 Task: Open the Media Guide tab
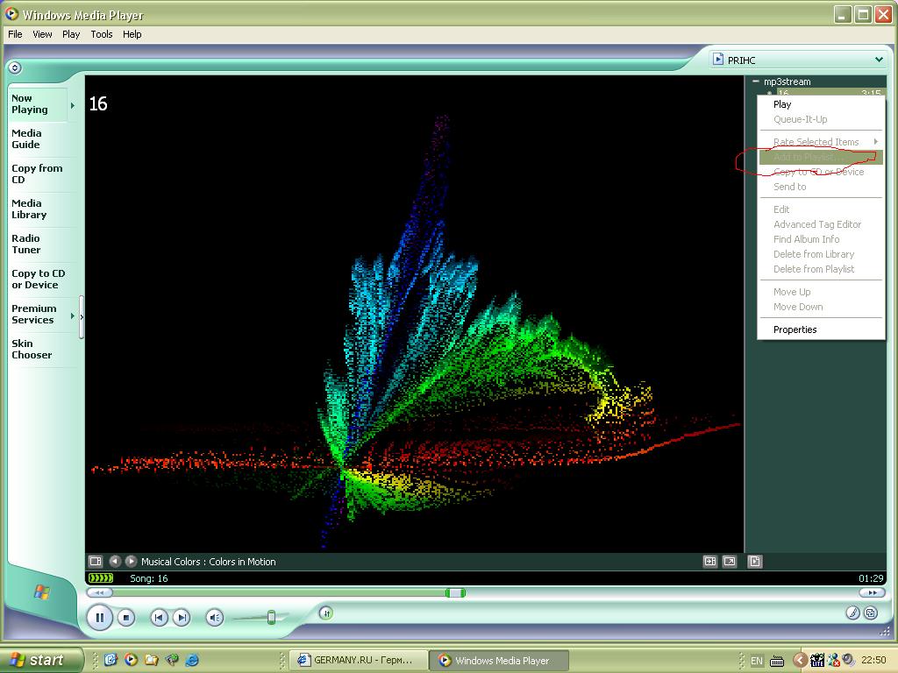point(26,139)
